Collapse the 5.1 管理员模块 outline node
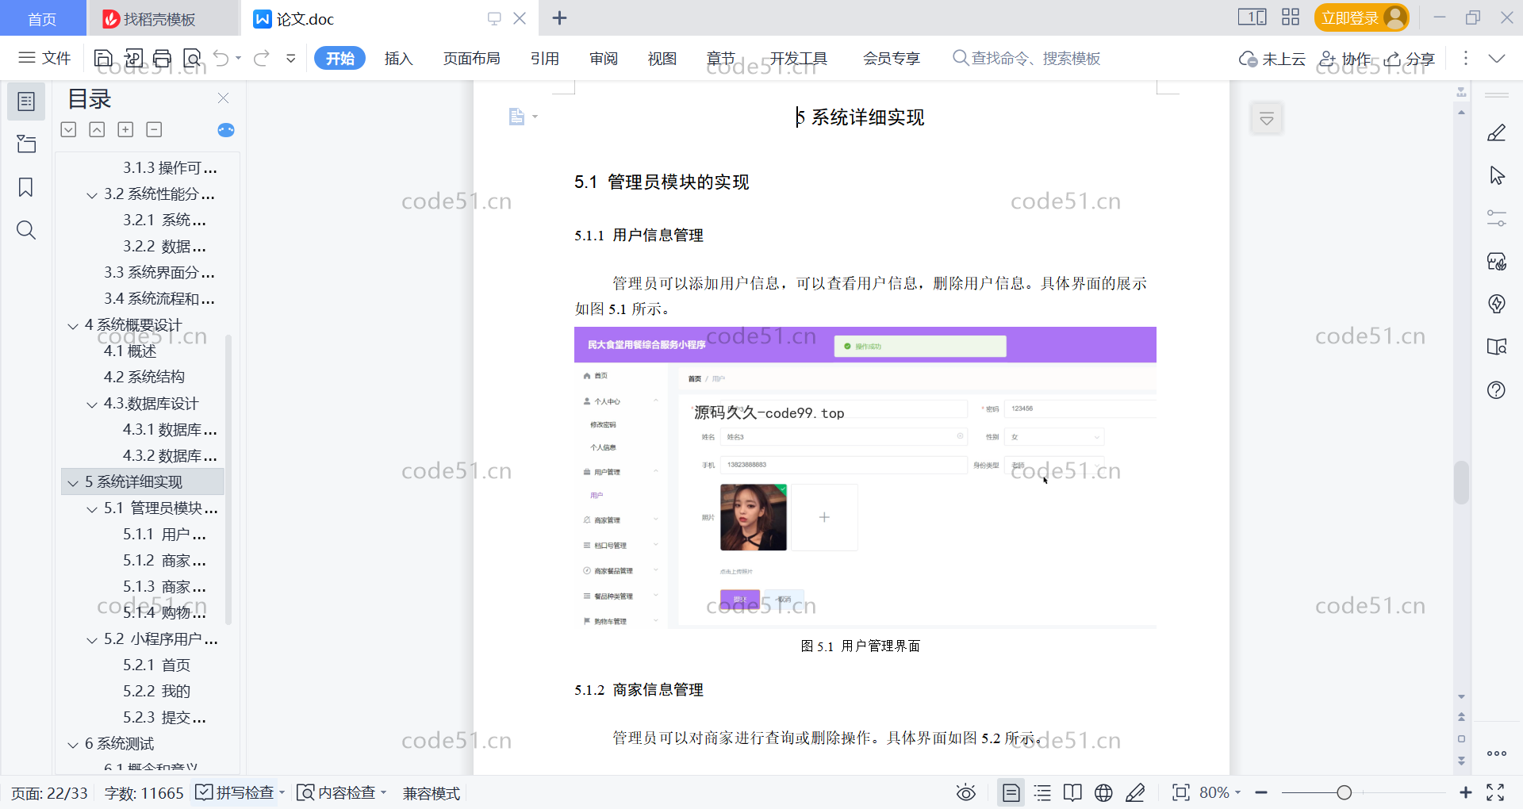1523x809 pixels. click(x=92, y=509)
